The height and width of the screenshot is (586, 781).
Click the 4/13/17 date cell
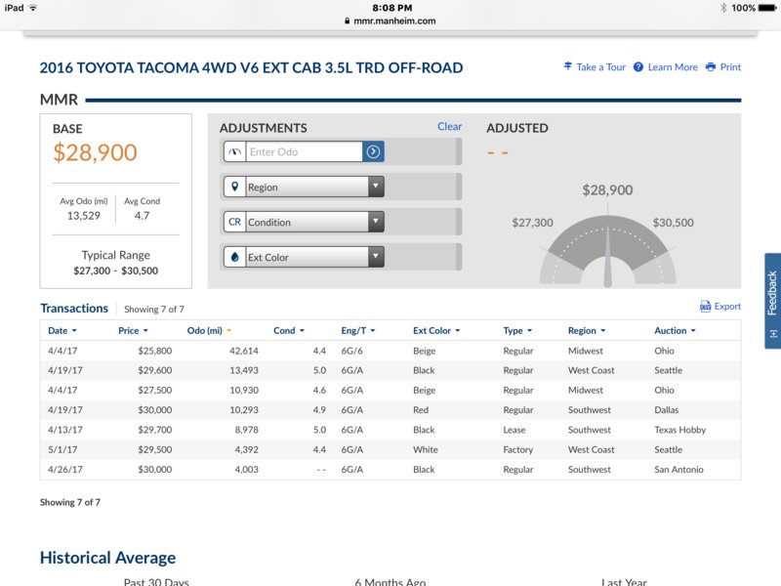coord(65,430)
